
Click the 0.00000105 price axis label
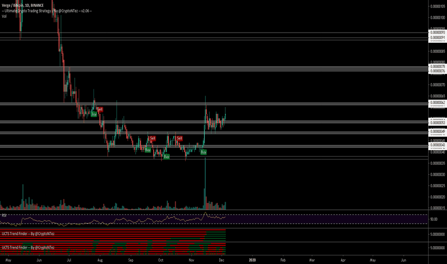437,6
